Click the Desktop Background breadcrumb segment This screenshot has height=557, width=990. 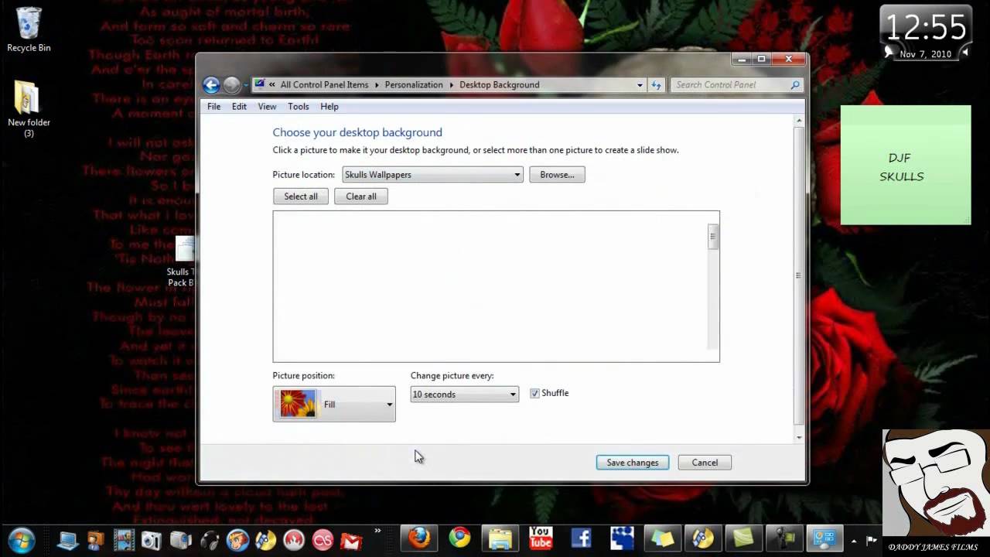500,85
